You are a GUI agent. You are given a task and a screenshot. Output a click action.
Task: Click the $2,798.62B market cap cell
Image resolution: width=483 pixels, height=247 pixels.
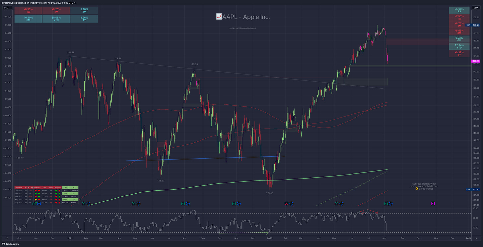pyautogui.click(x=74, y=190)
